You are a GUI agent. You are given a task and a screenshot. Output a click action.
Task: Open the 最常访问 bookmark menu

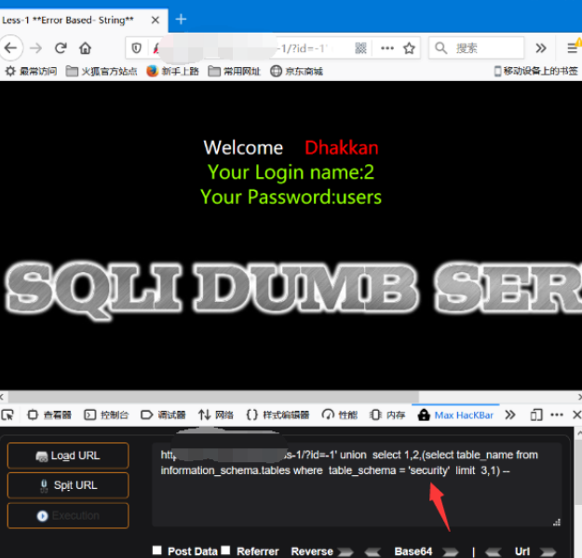(31, 71)
